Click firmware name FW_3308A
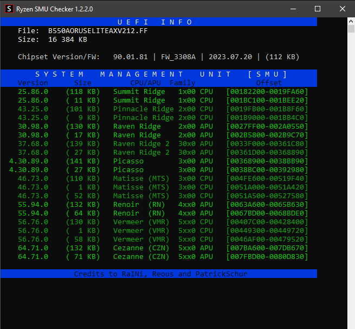The image size is (355, 329). pyautogui.click(x=178, y=57)
